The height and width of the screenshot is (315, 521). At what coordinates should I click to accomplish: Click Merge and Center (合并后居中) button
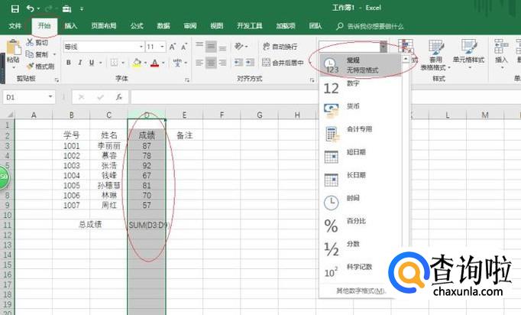[x=283, y=63]
